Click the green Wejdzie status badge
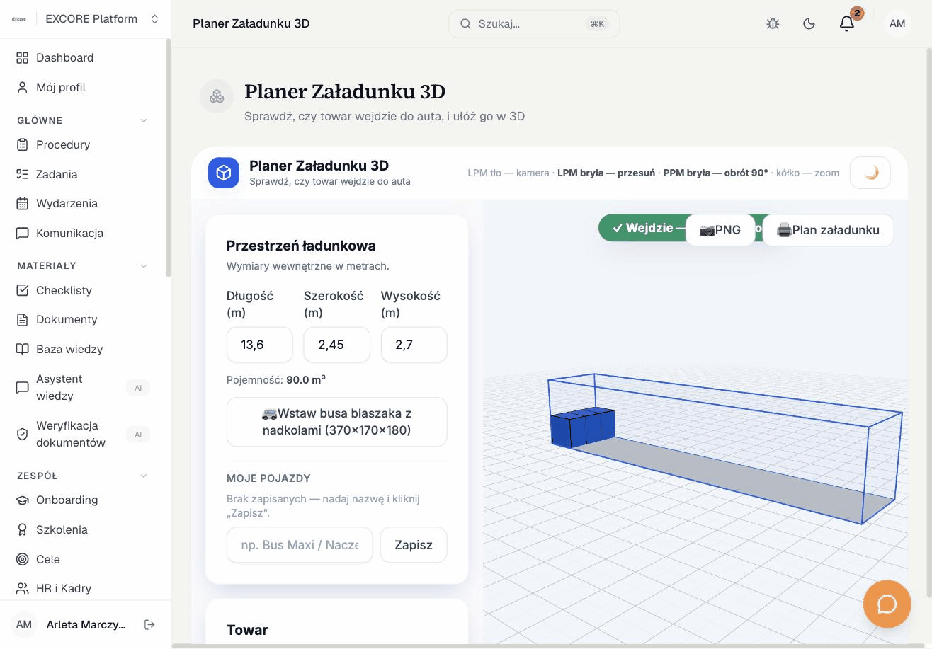Viewport: 932px width, 649px height. click(x=643, y=228)
